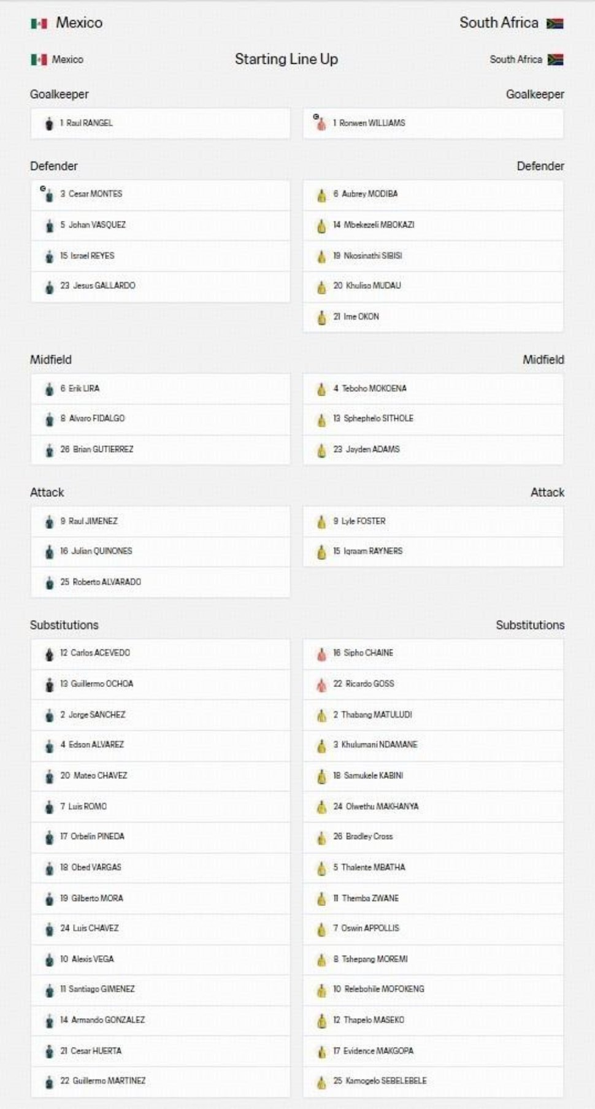Click Sipho CHAINE's red goalkeeper jersey icon

point(321,654)
